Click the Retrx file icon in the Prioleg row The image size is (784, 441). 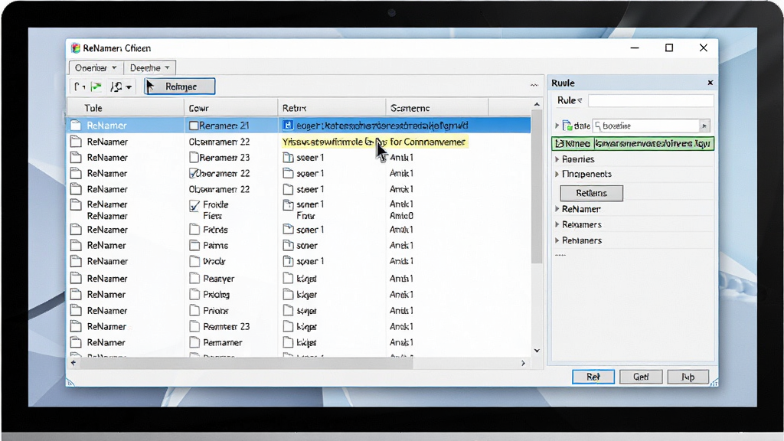[x=288, y=295]
